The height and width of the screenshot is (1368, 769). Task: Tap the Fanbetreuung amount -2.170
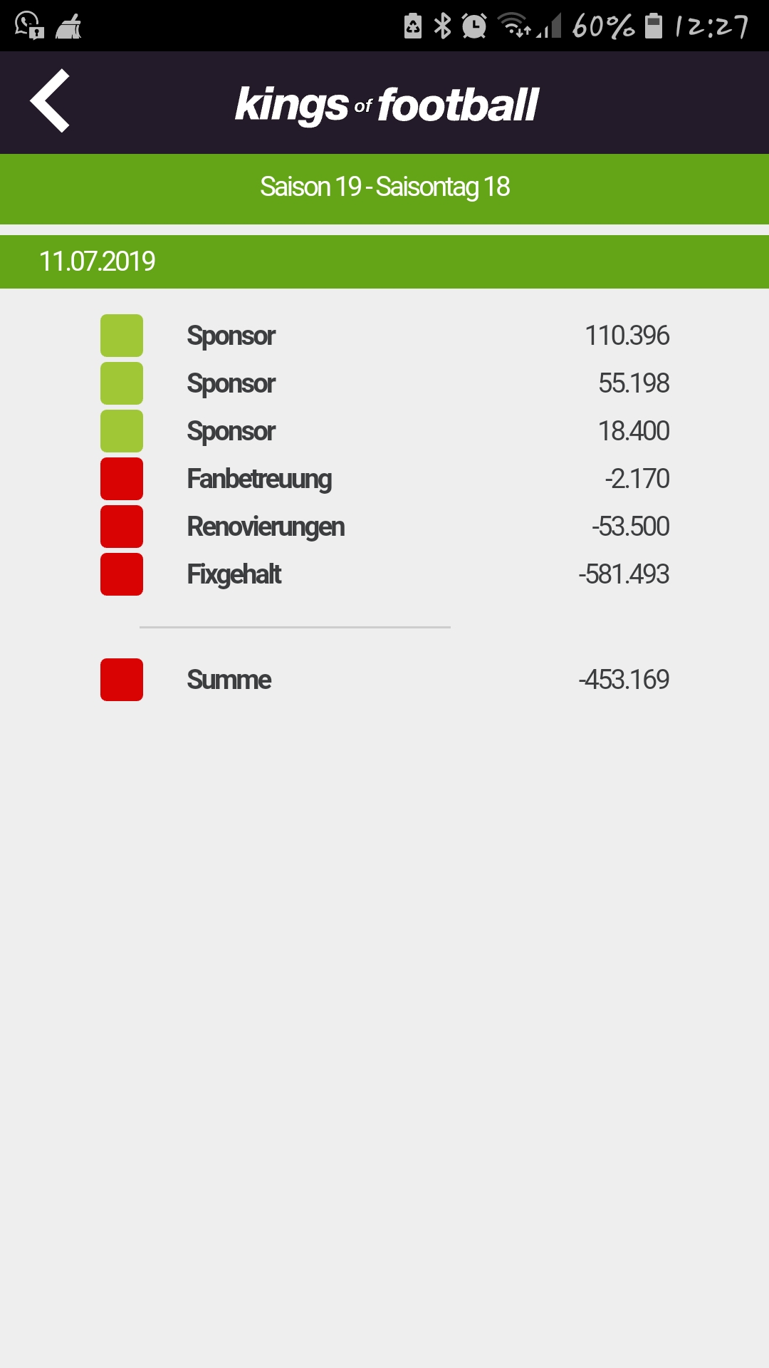point(637,479)
